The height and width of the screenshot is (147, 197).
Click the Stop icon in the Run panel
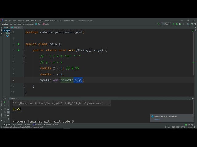[5, 105]
